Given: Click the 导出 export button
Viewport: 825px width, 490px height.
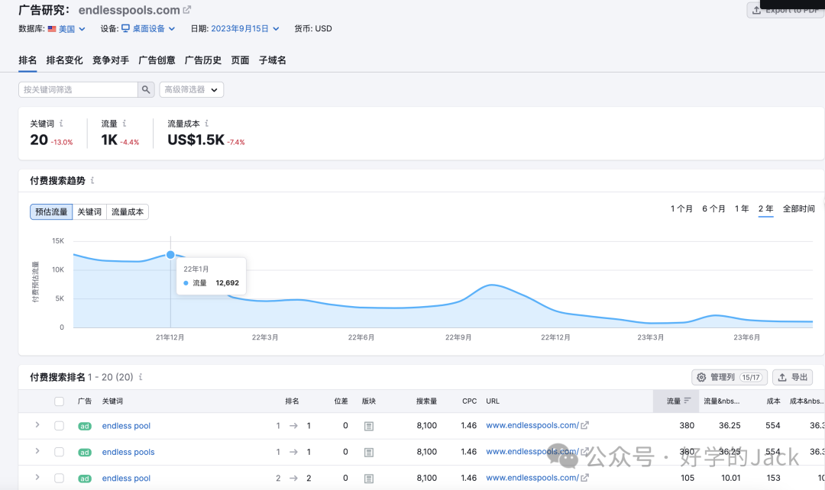Looking at the screenshot, I should pyautogui.click(x=792, y=377).
